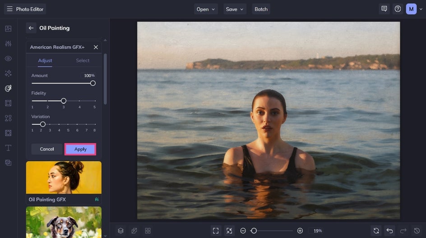The width and height of the screenshot is (426, 238).
Task: Go back from Oil Painting panel
Action: (31, 28)
